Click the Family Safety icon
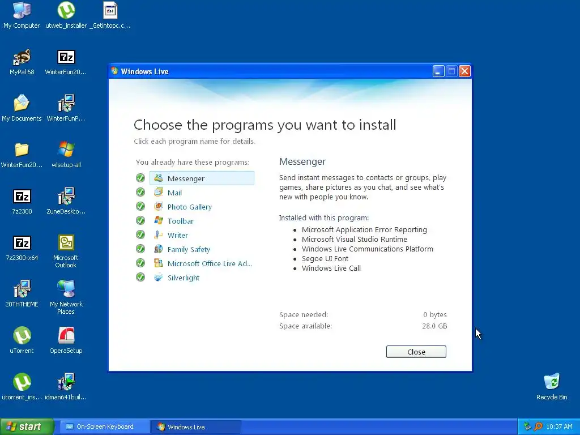Image resolution: width=580 pixels, height=435 pixels. pos(159,249)
